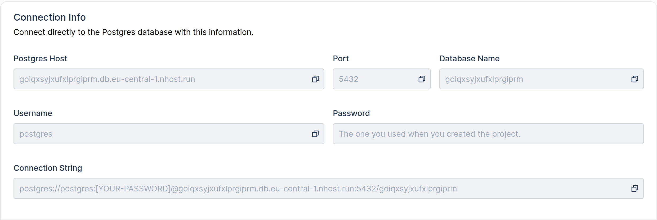
Task: Click the Username label text
Action: pyautogui.click(x=33, y=113)
